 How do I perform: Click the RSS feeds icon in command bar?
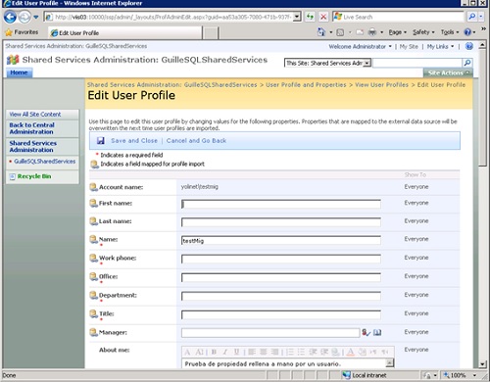coord(340,32)
